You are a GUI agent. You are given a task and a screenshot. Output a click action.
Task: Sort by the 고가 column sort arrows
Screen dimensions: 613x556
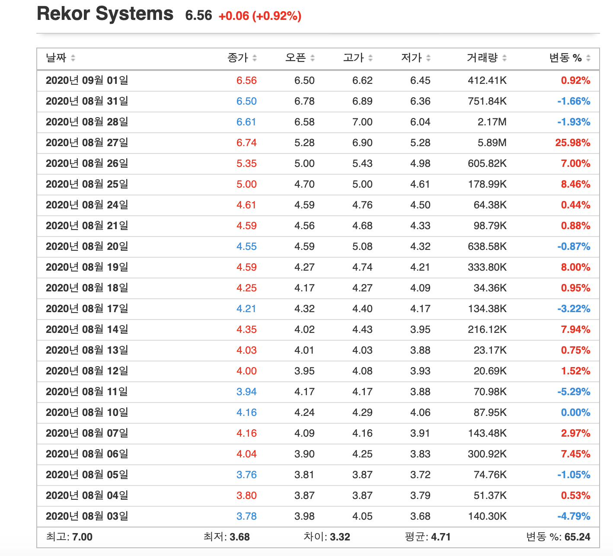click(x=370, y=58)
